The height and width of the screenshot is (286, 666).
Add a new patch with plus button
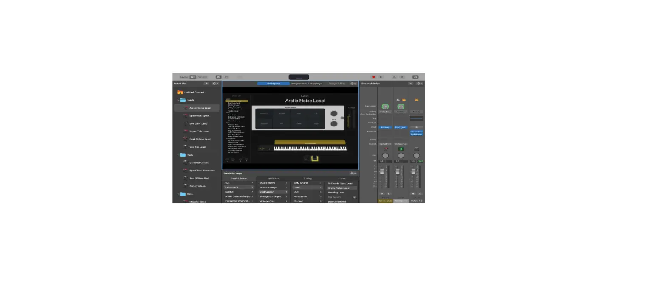tap(206, 84)
